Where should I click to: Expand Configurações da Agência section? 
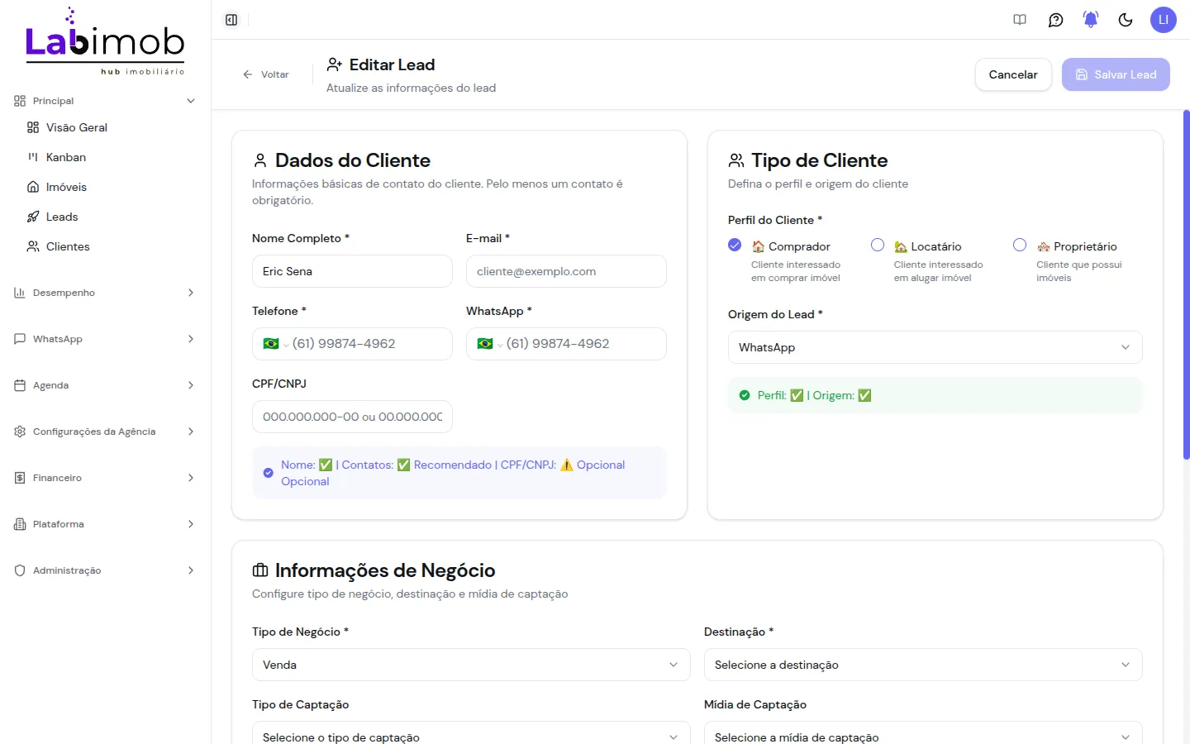191,432
